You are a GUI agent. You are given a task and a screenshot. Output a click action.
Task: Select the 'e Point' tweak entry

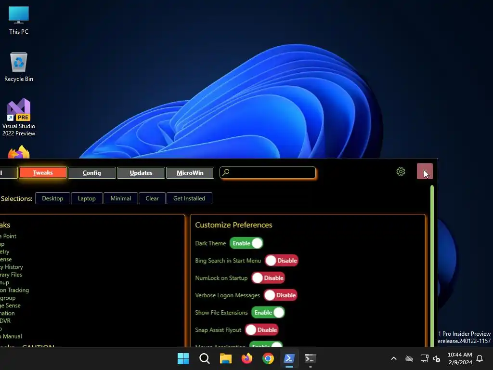coord(8,236)
